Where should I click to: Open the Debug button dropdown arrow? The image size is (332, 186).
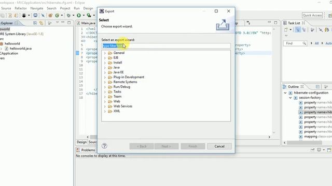pyautogui.click(x=73, y=16)
